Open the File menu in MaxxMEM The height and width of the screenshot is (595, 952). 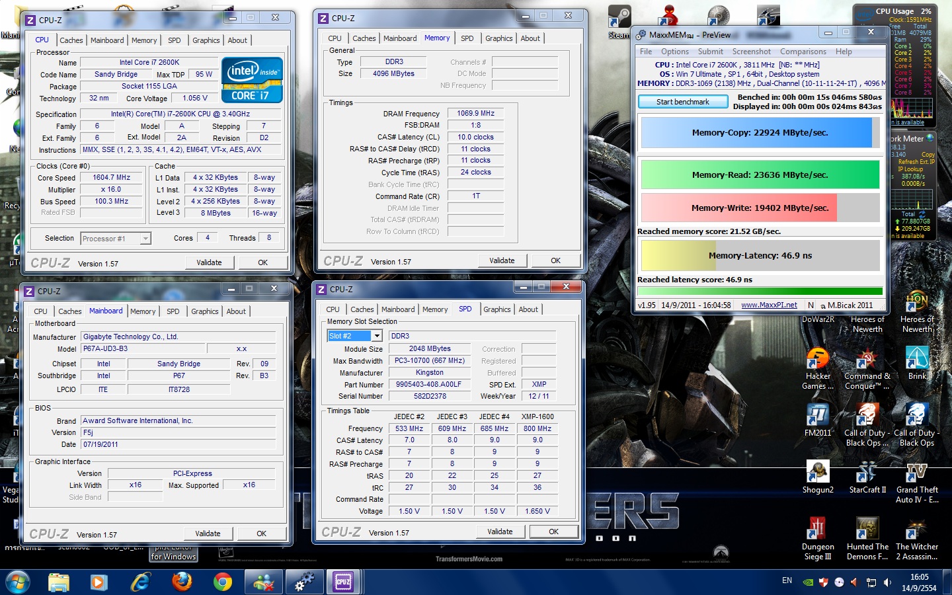pos(646,52)
